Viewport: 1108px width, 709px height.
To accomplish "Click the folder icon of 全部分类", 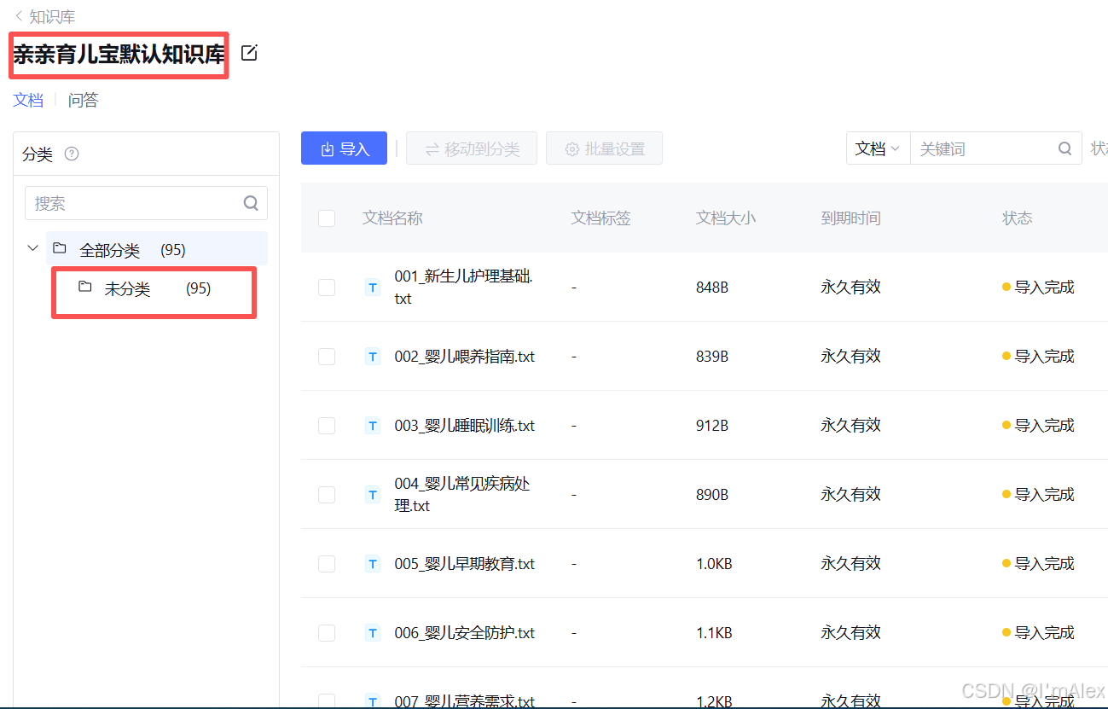I will [60, 248].
